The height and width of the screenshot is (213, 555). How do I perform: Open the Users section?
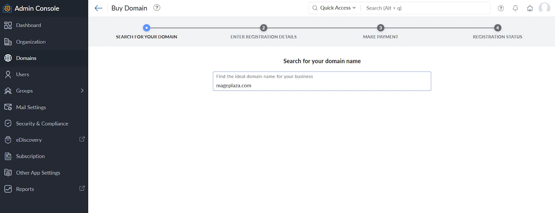(x=23, y=74)
